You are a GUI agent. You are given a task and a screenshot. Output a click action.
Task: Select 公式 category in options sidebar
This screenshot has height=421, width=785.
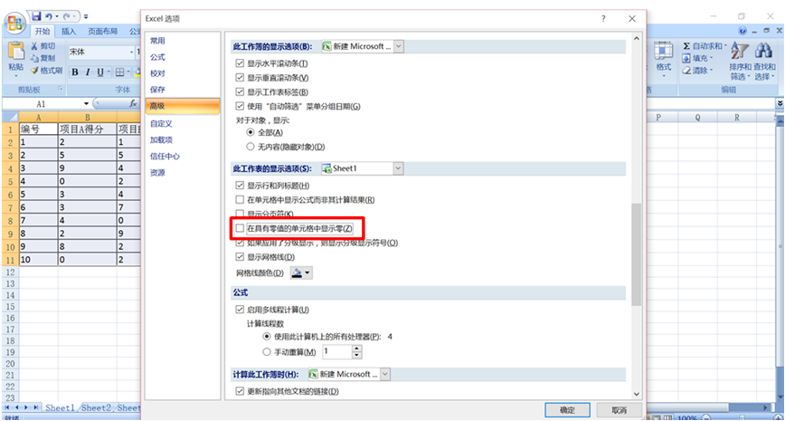point(158,57)
